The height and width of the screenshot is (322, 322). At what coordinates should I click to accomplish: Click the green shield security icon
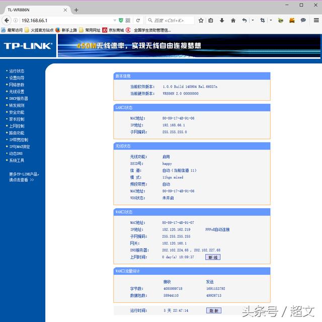pos(121,20)
